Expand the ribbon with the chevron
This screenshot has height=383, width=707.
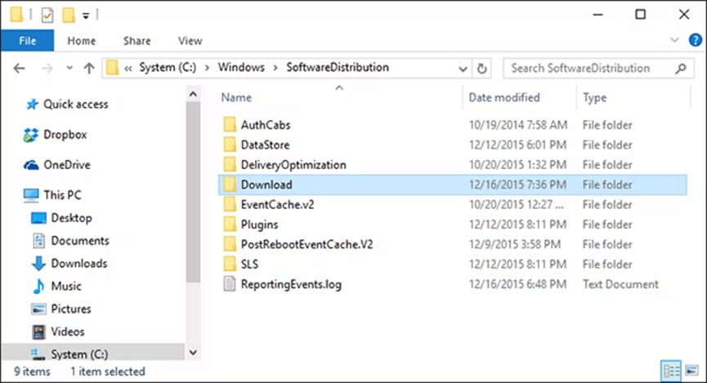coord(673,39)
